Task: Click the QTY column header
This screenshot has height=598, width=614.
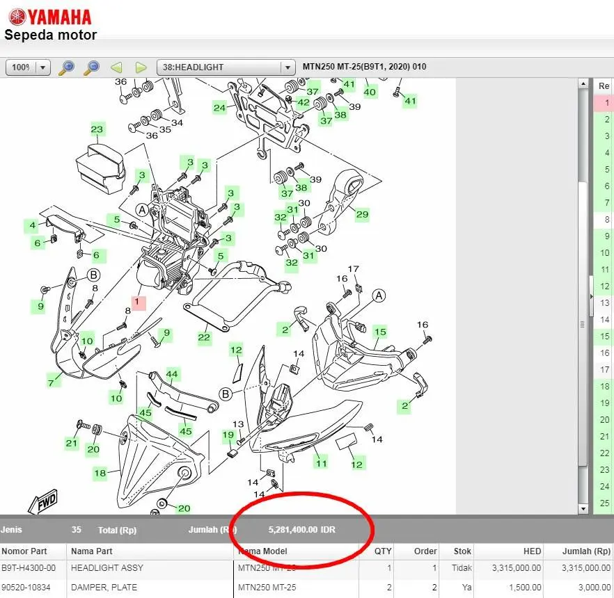Action: 383,551
